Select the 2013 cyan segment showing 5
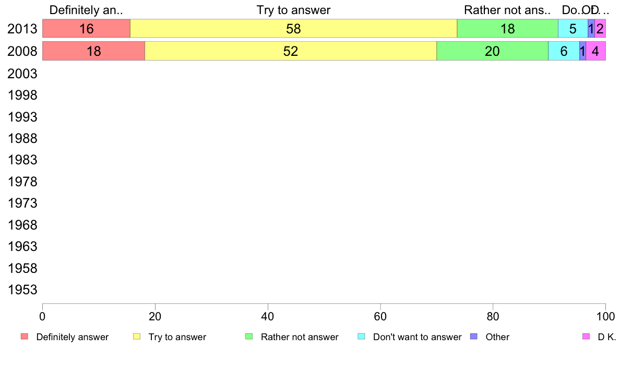 (573, 29)
